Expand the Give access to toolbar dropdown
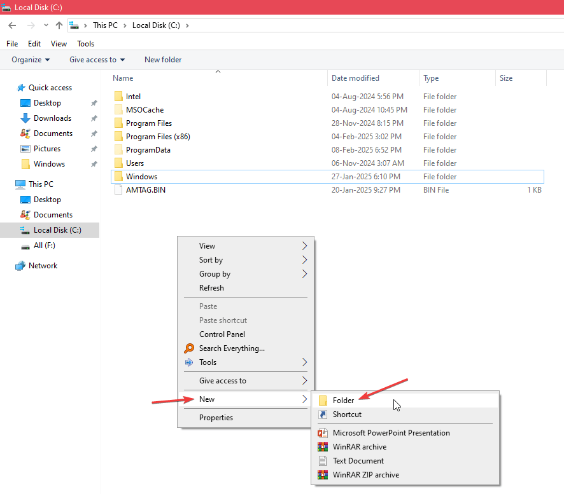The image size is (564, 494). tap(97, 60)
